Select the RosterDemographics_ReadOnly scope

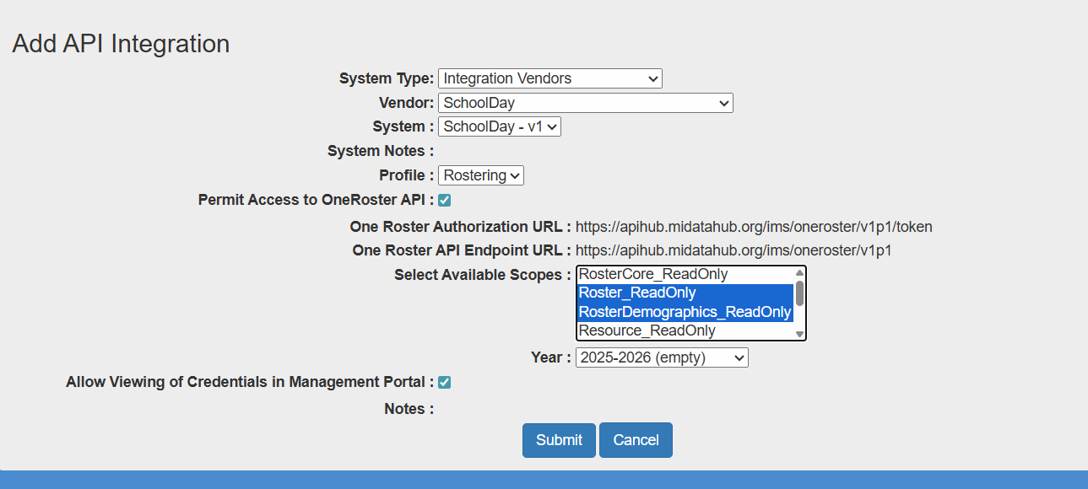click(x=685, y=312)
